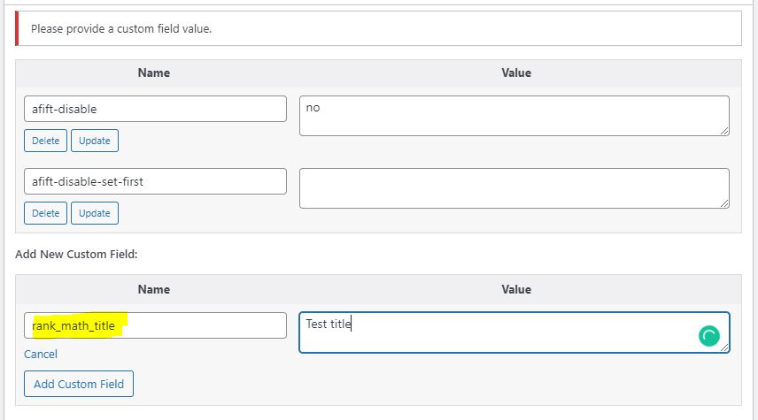The width and height of the screenshot is (758, 420).
Task: Click the Value header in the new field table
Action: 516,289
